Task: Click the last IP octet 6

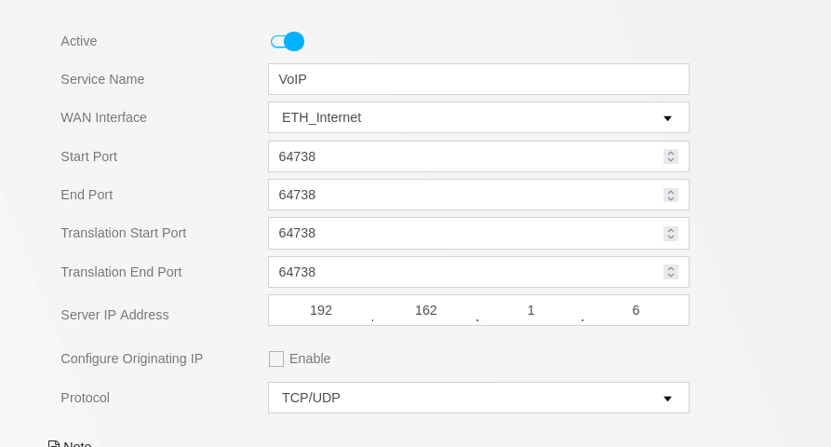Action: click(x=636, y=310)
